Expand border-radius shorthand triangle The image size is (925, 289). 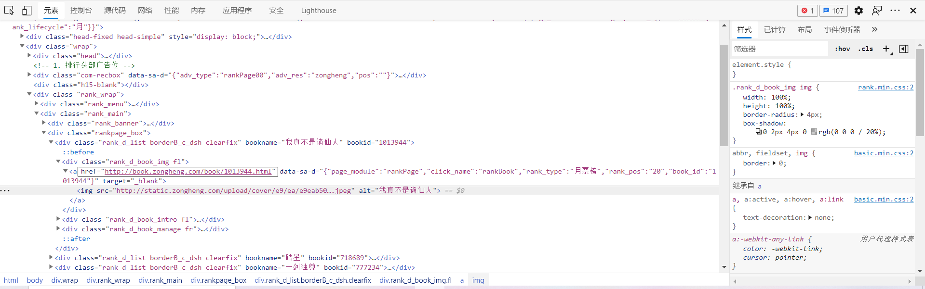tap(802, 114)
